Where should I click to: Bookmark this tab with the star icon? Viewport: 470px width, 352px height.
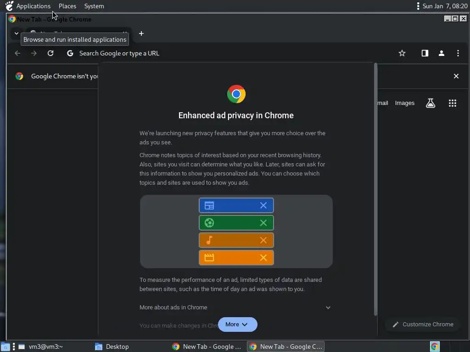click(x=402, y=53)
